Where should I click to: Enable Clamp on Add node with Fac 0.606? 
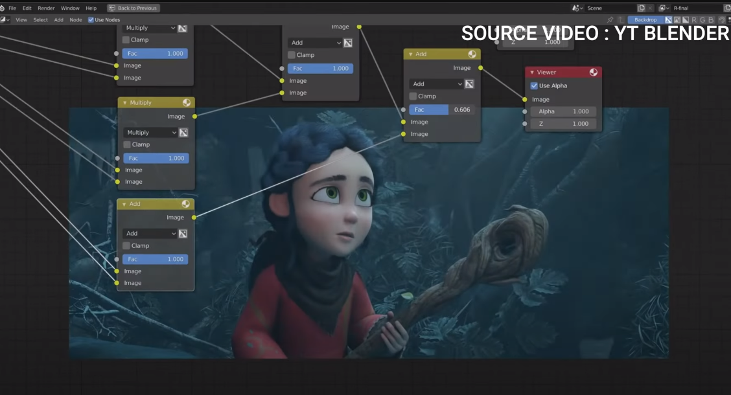point(413,96)
